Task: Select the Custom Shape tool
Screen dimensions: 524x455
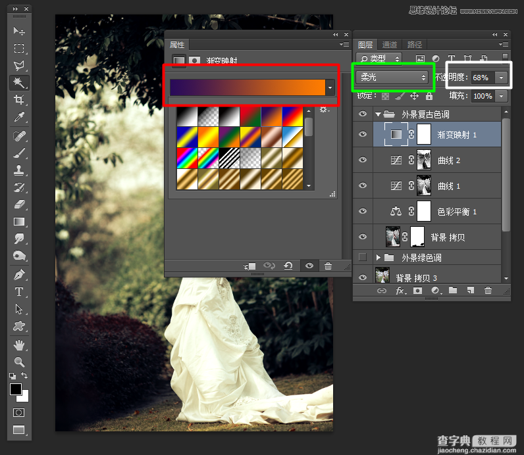Action: tap(19, 326)
